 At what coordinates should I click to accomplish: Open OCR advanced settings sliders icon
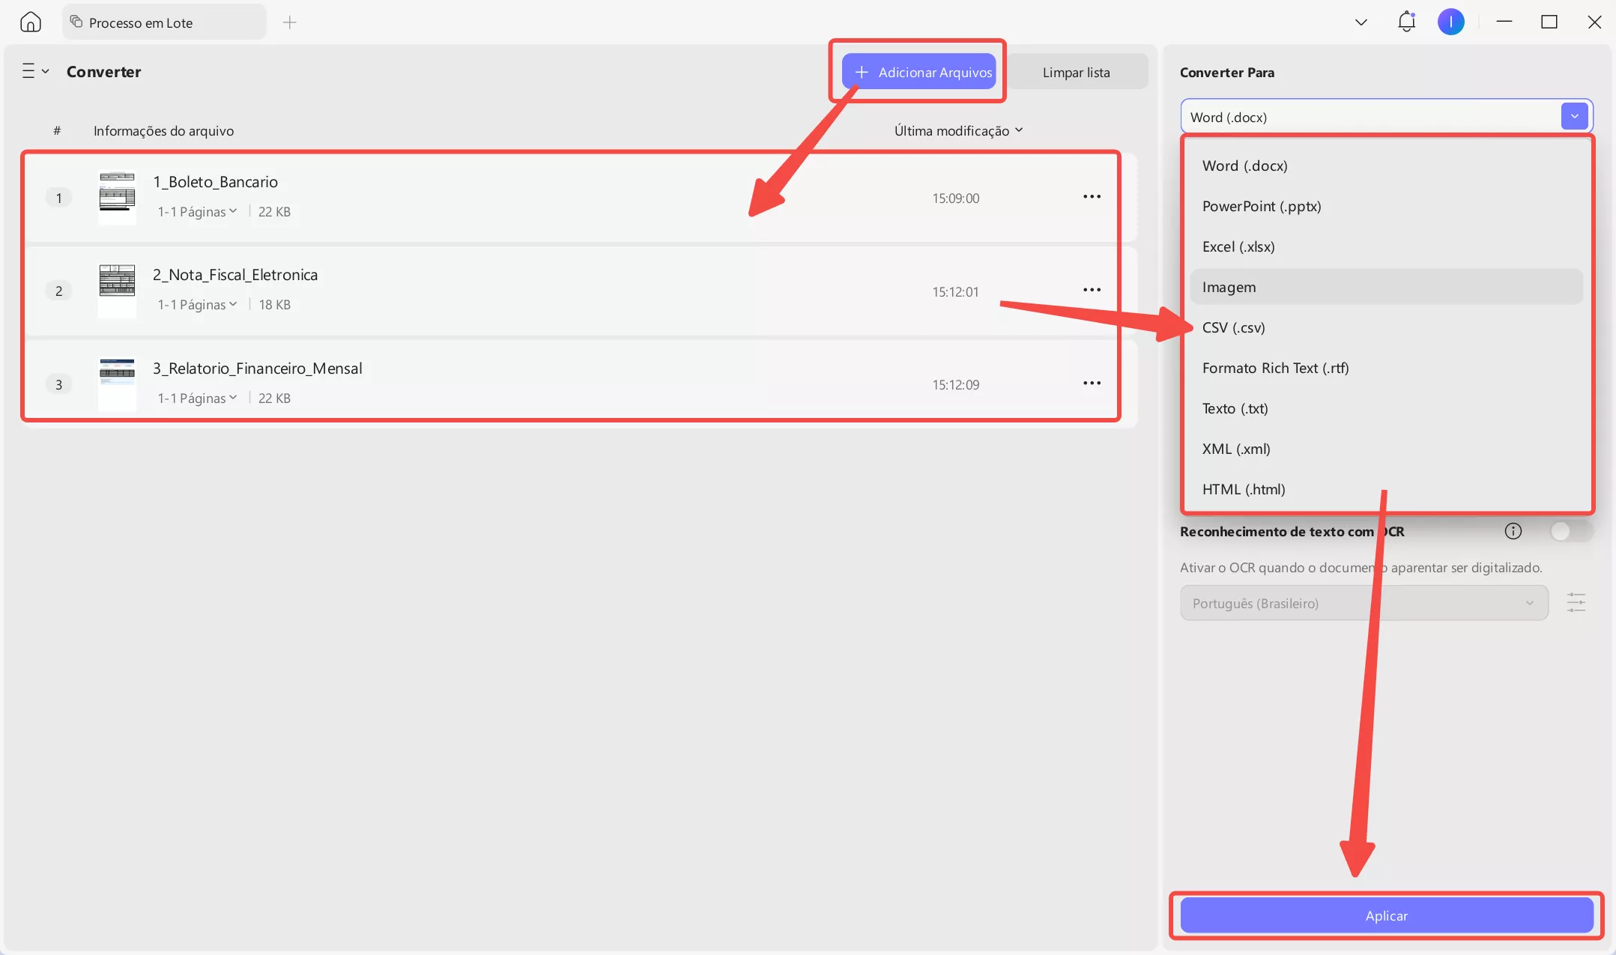pos(1576,602)
